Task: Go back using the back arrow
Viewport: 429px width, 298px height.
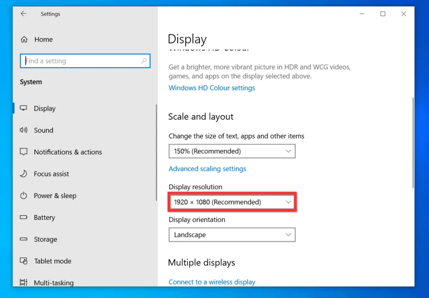Action: 23,14
